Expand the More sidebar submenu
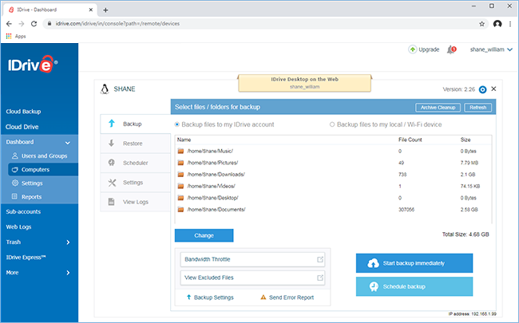The width and height of the screenshot is (519, 323). tap(68, 273)
